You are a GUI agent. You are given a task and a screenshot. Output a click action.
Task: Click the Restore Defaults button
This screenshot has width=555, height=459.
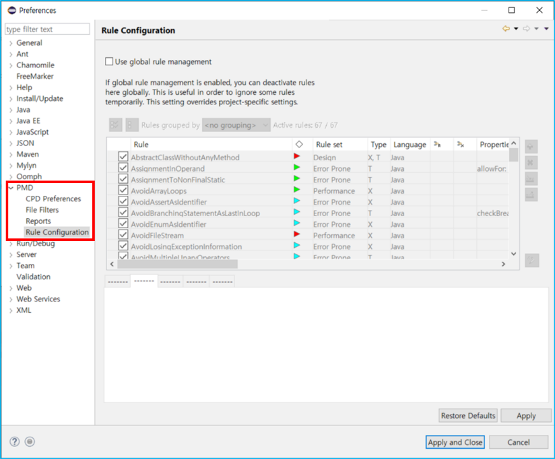[x=468, y=416]
